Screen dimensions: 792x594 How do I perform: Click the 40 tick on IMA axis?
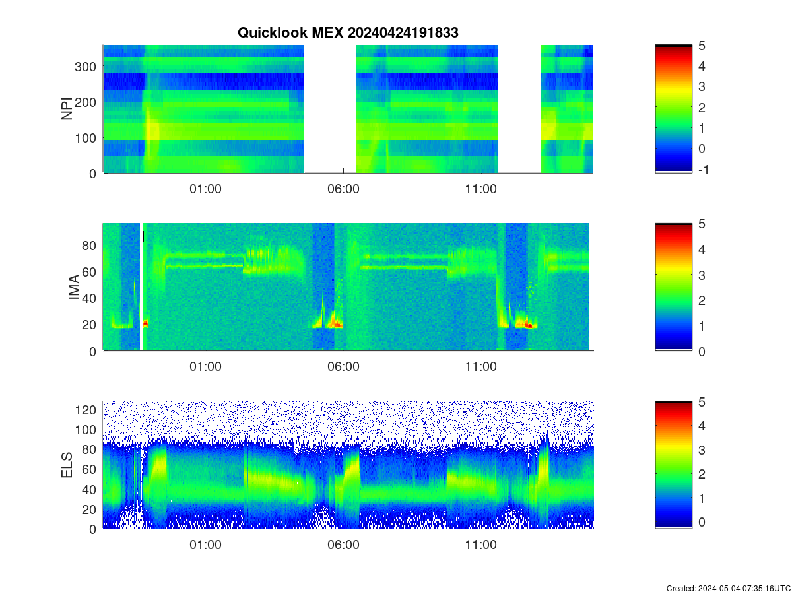point(90,298)
